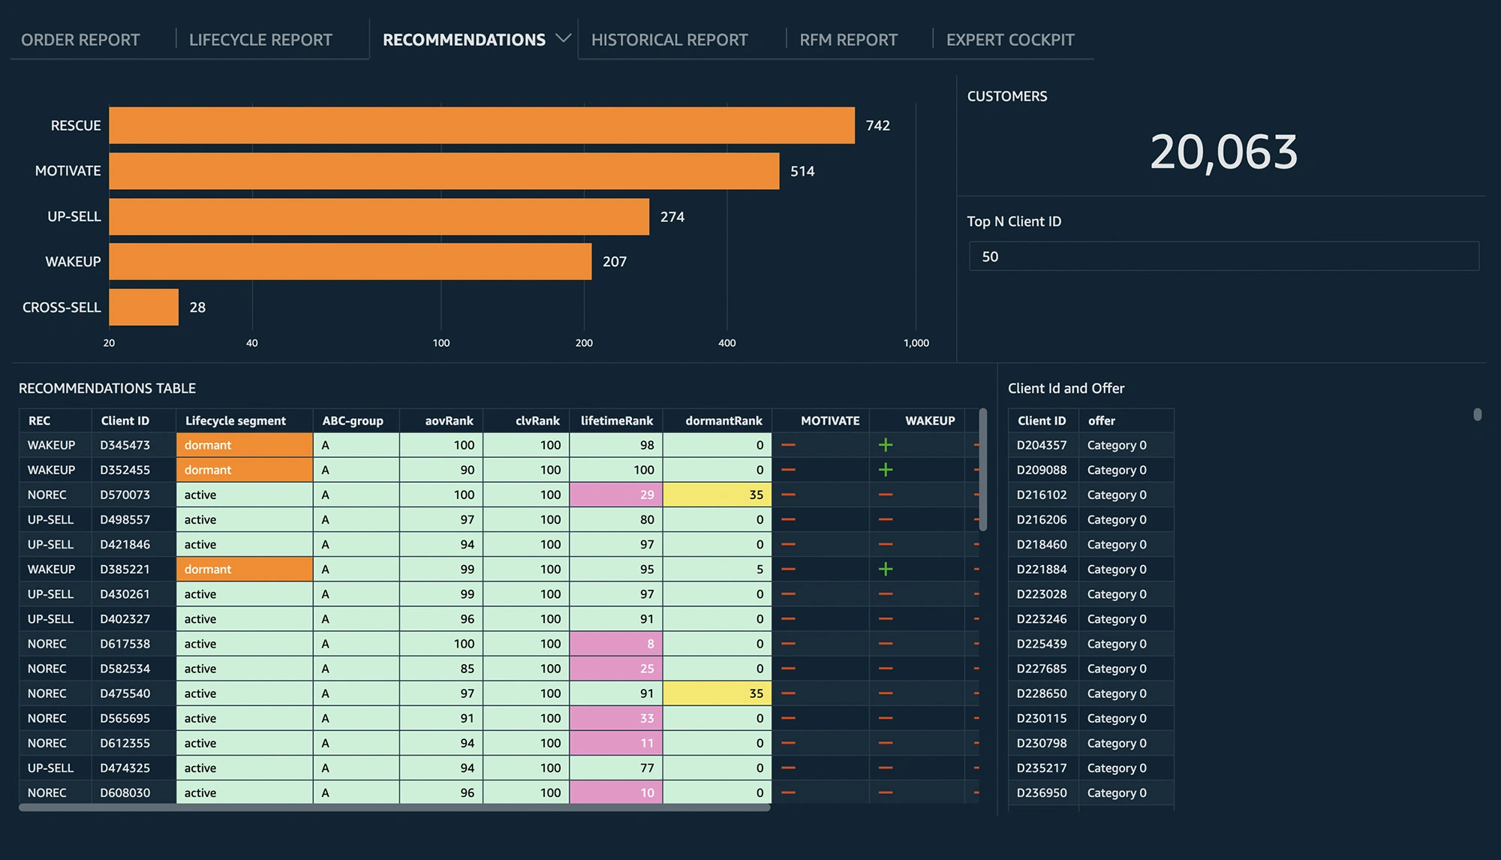The height and width of the screenshot is (860, 1501).
Task: Expand the Recommendations tab chevron
Action: [x=563, y=38]
